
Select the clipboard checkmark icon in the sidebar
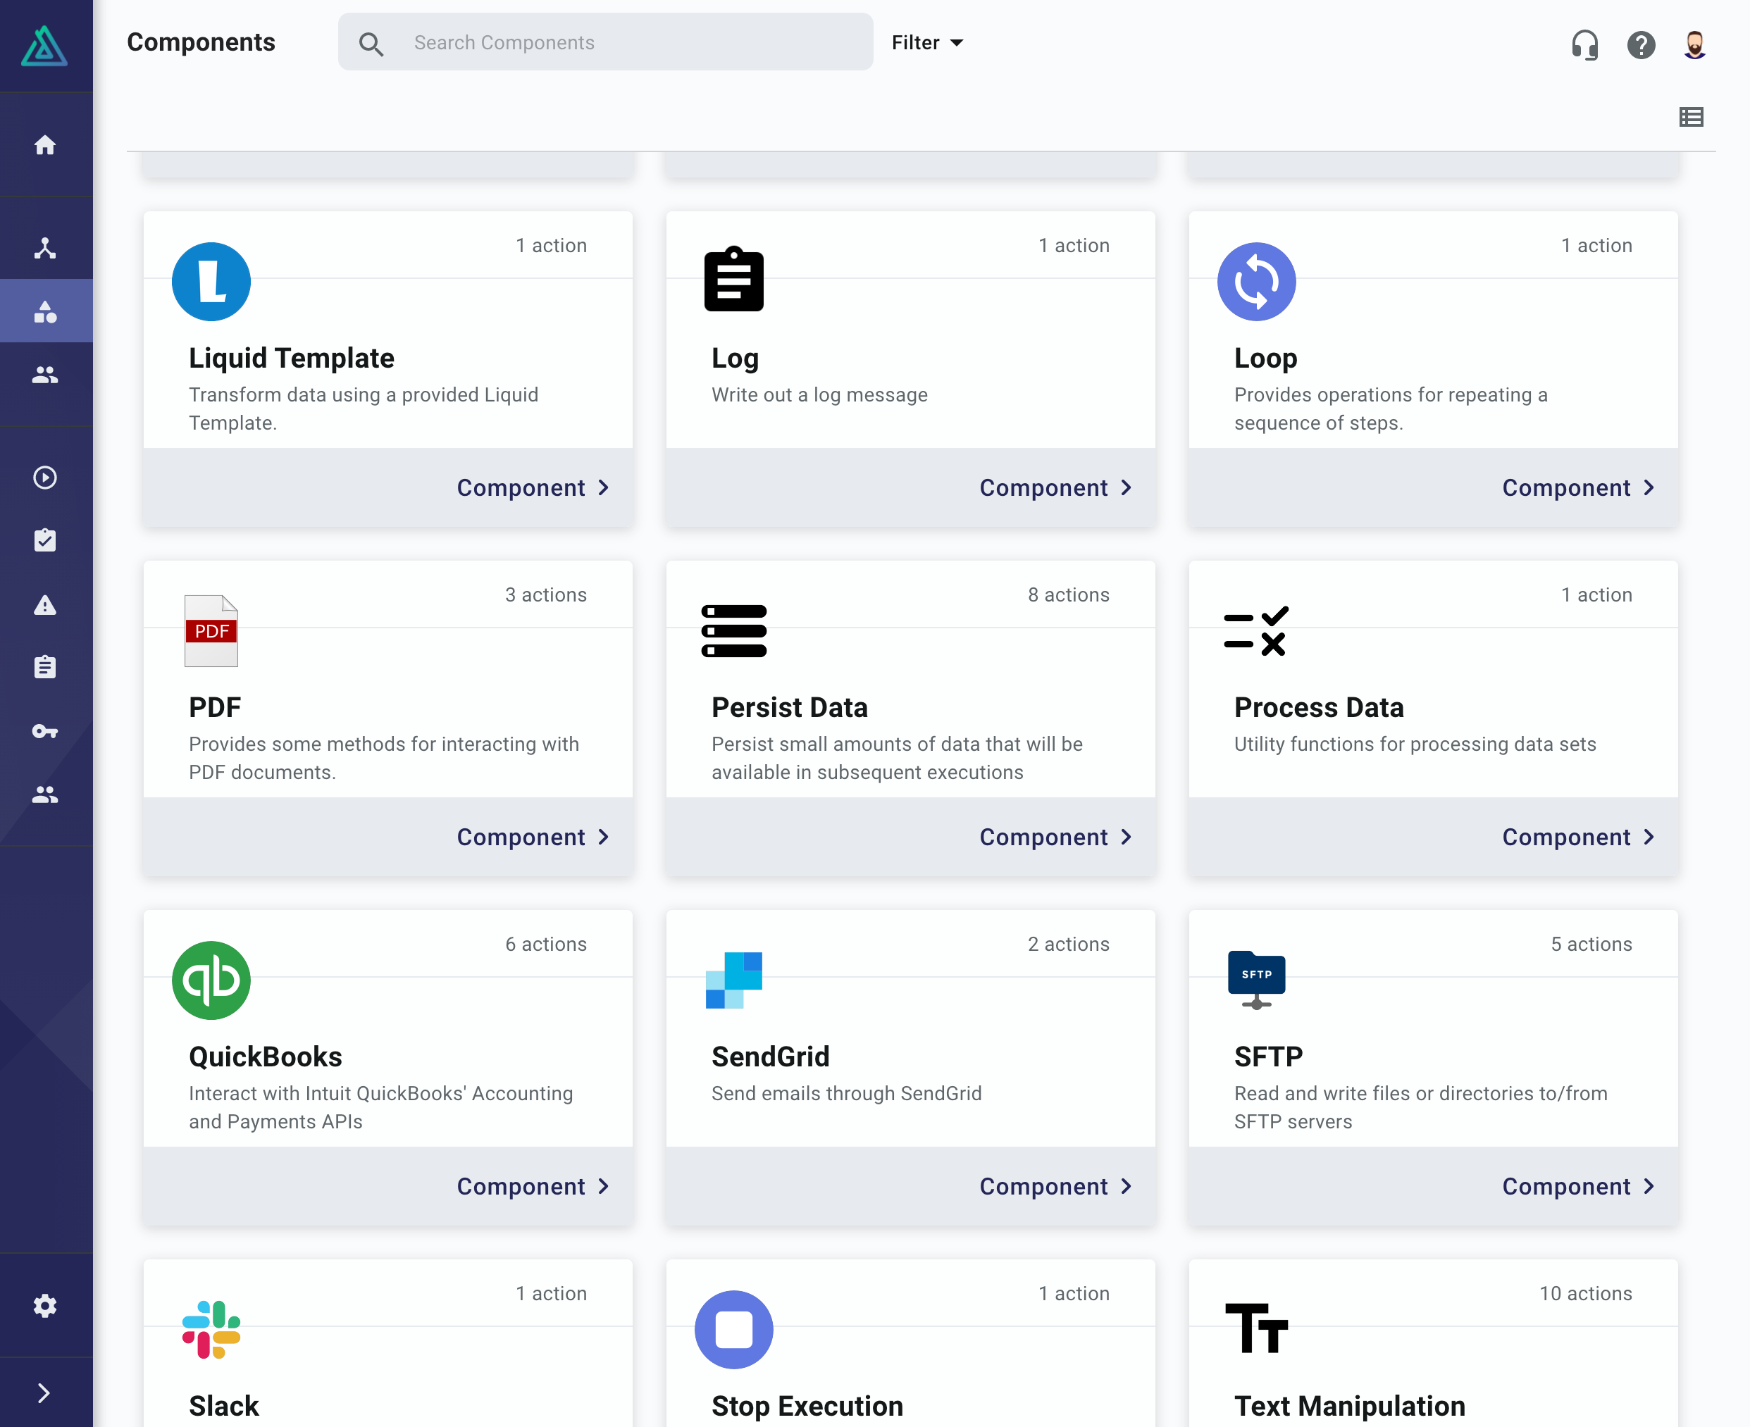click(45, 540)
